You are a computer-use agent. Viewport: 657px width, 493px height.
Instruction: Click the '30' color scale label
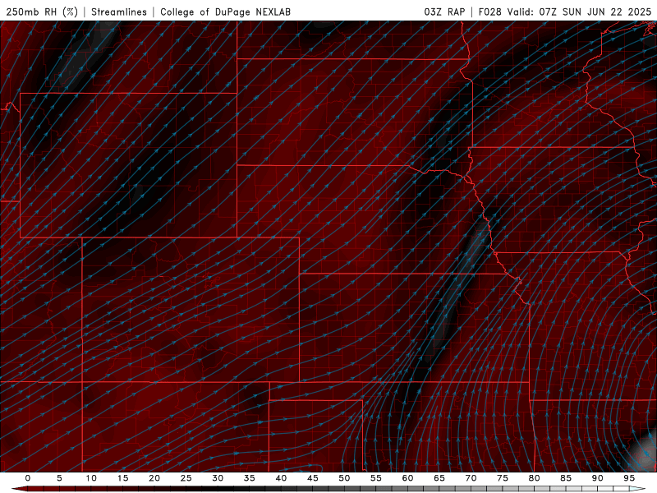pos(218,478)
